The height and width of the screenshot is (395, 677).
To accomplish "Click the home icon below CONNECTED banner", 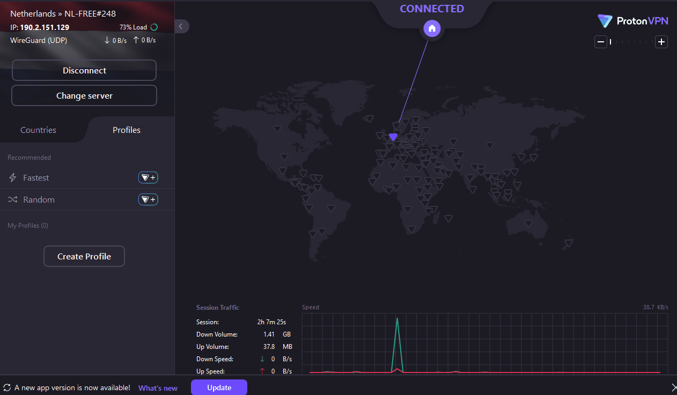I will [x=432, y=28].
